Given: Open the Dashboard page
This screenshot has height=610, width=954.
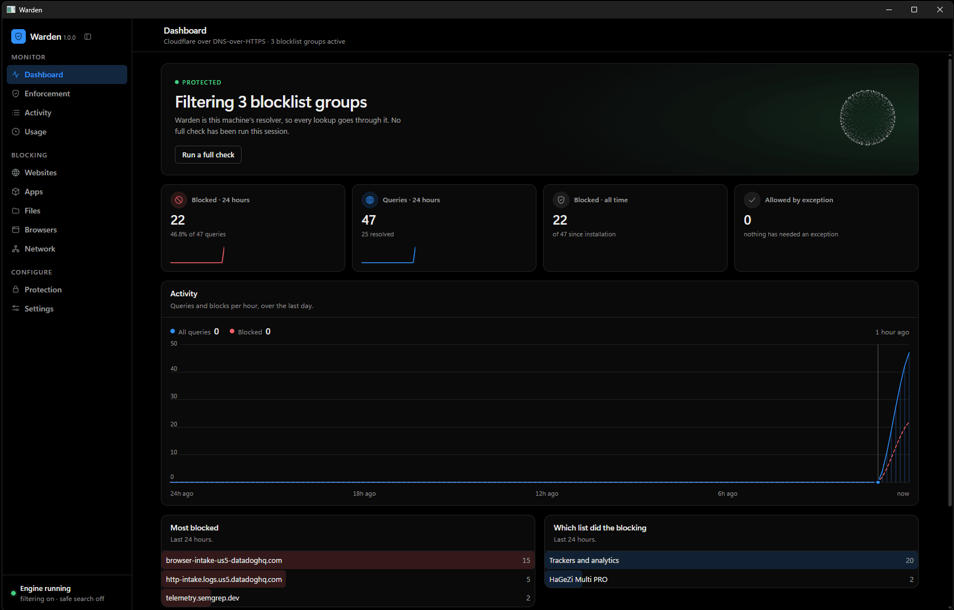Looking at the screenshot, I should pos(67,74).
